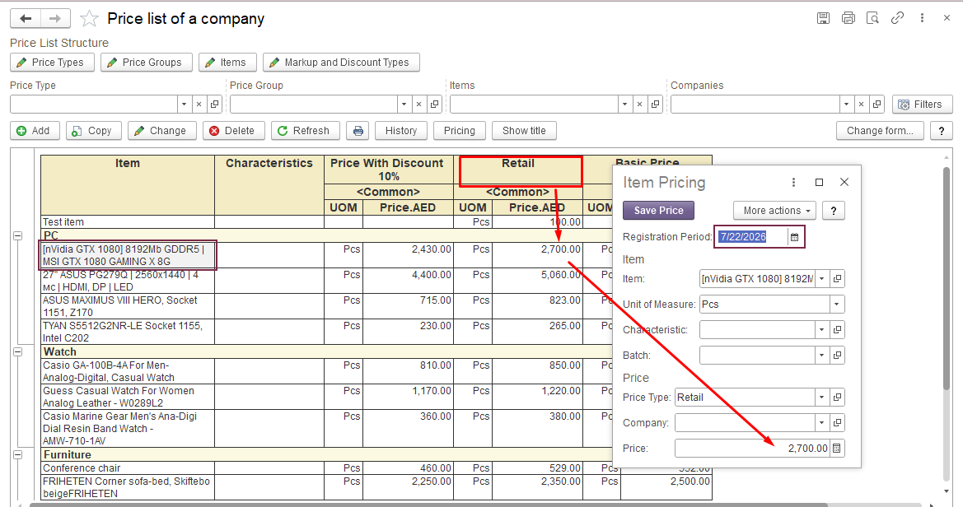Open Item Pricing dialog three-dot menu
Screen dimensions: 963x507
[793, 182]
